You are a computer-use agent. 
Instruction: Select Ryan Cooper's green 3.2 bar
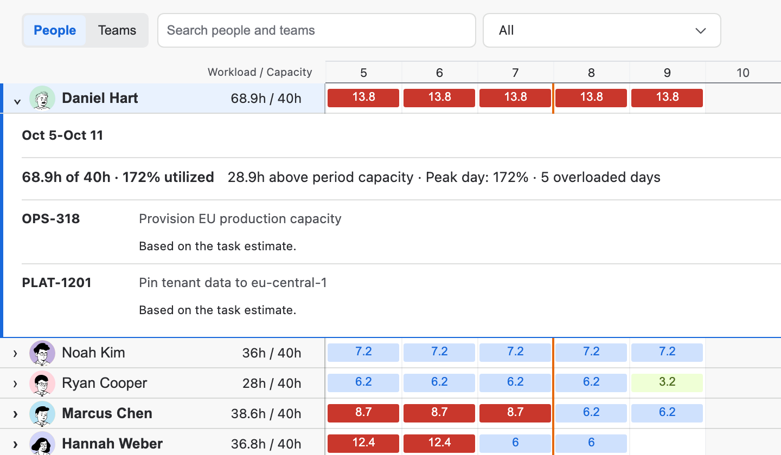click(x=667, y=383)
